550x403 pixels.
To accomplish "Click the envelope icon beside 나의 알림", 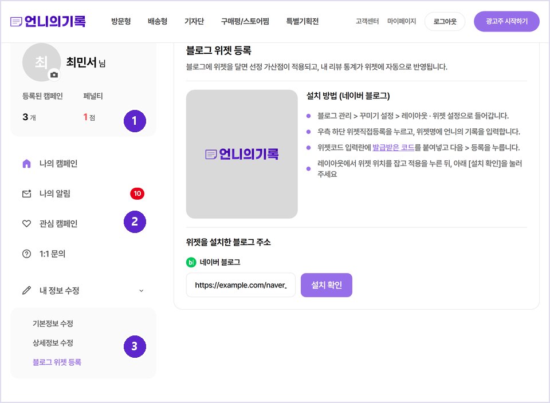I will (27, 193).
